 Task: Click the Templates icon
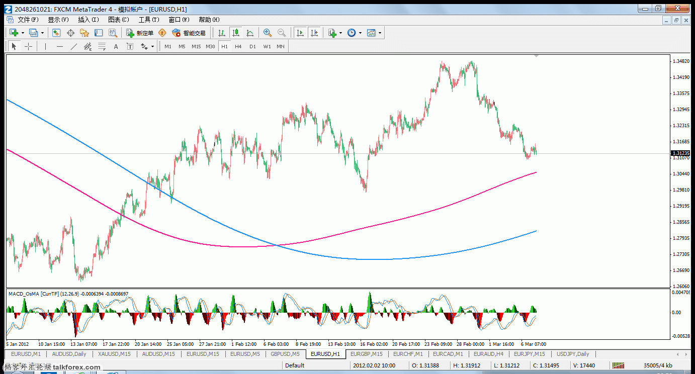pyautogui.click(x=371, y=33)
